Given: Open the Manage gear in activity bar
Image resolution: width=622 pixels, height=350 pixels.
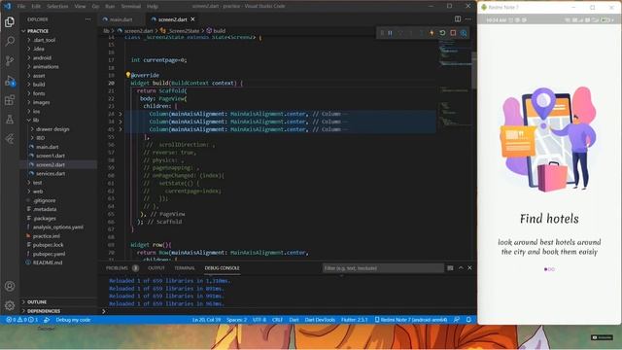Looking at the screenshot, I should [x=10, y=305].
